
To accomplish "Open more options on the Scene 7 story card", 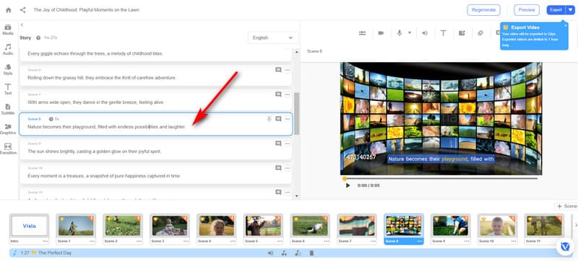I will [x=288, y=94].
